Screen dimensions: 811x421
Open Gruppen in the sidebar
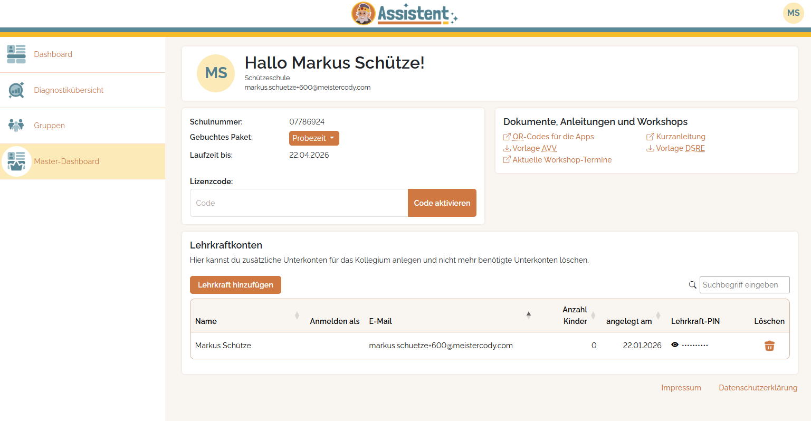pos(50,126)
